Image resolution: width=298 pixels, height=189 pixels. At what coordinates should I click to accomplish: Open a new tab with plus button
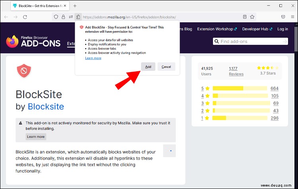75,6
